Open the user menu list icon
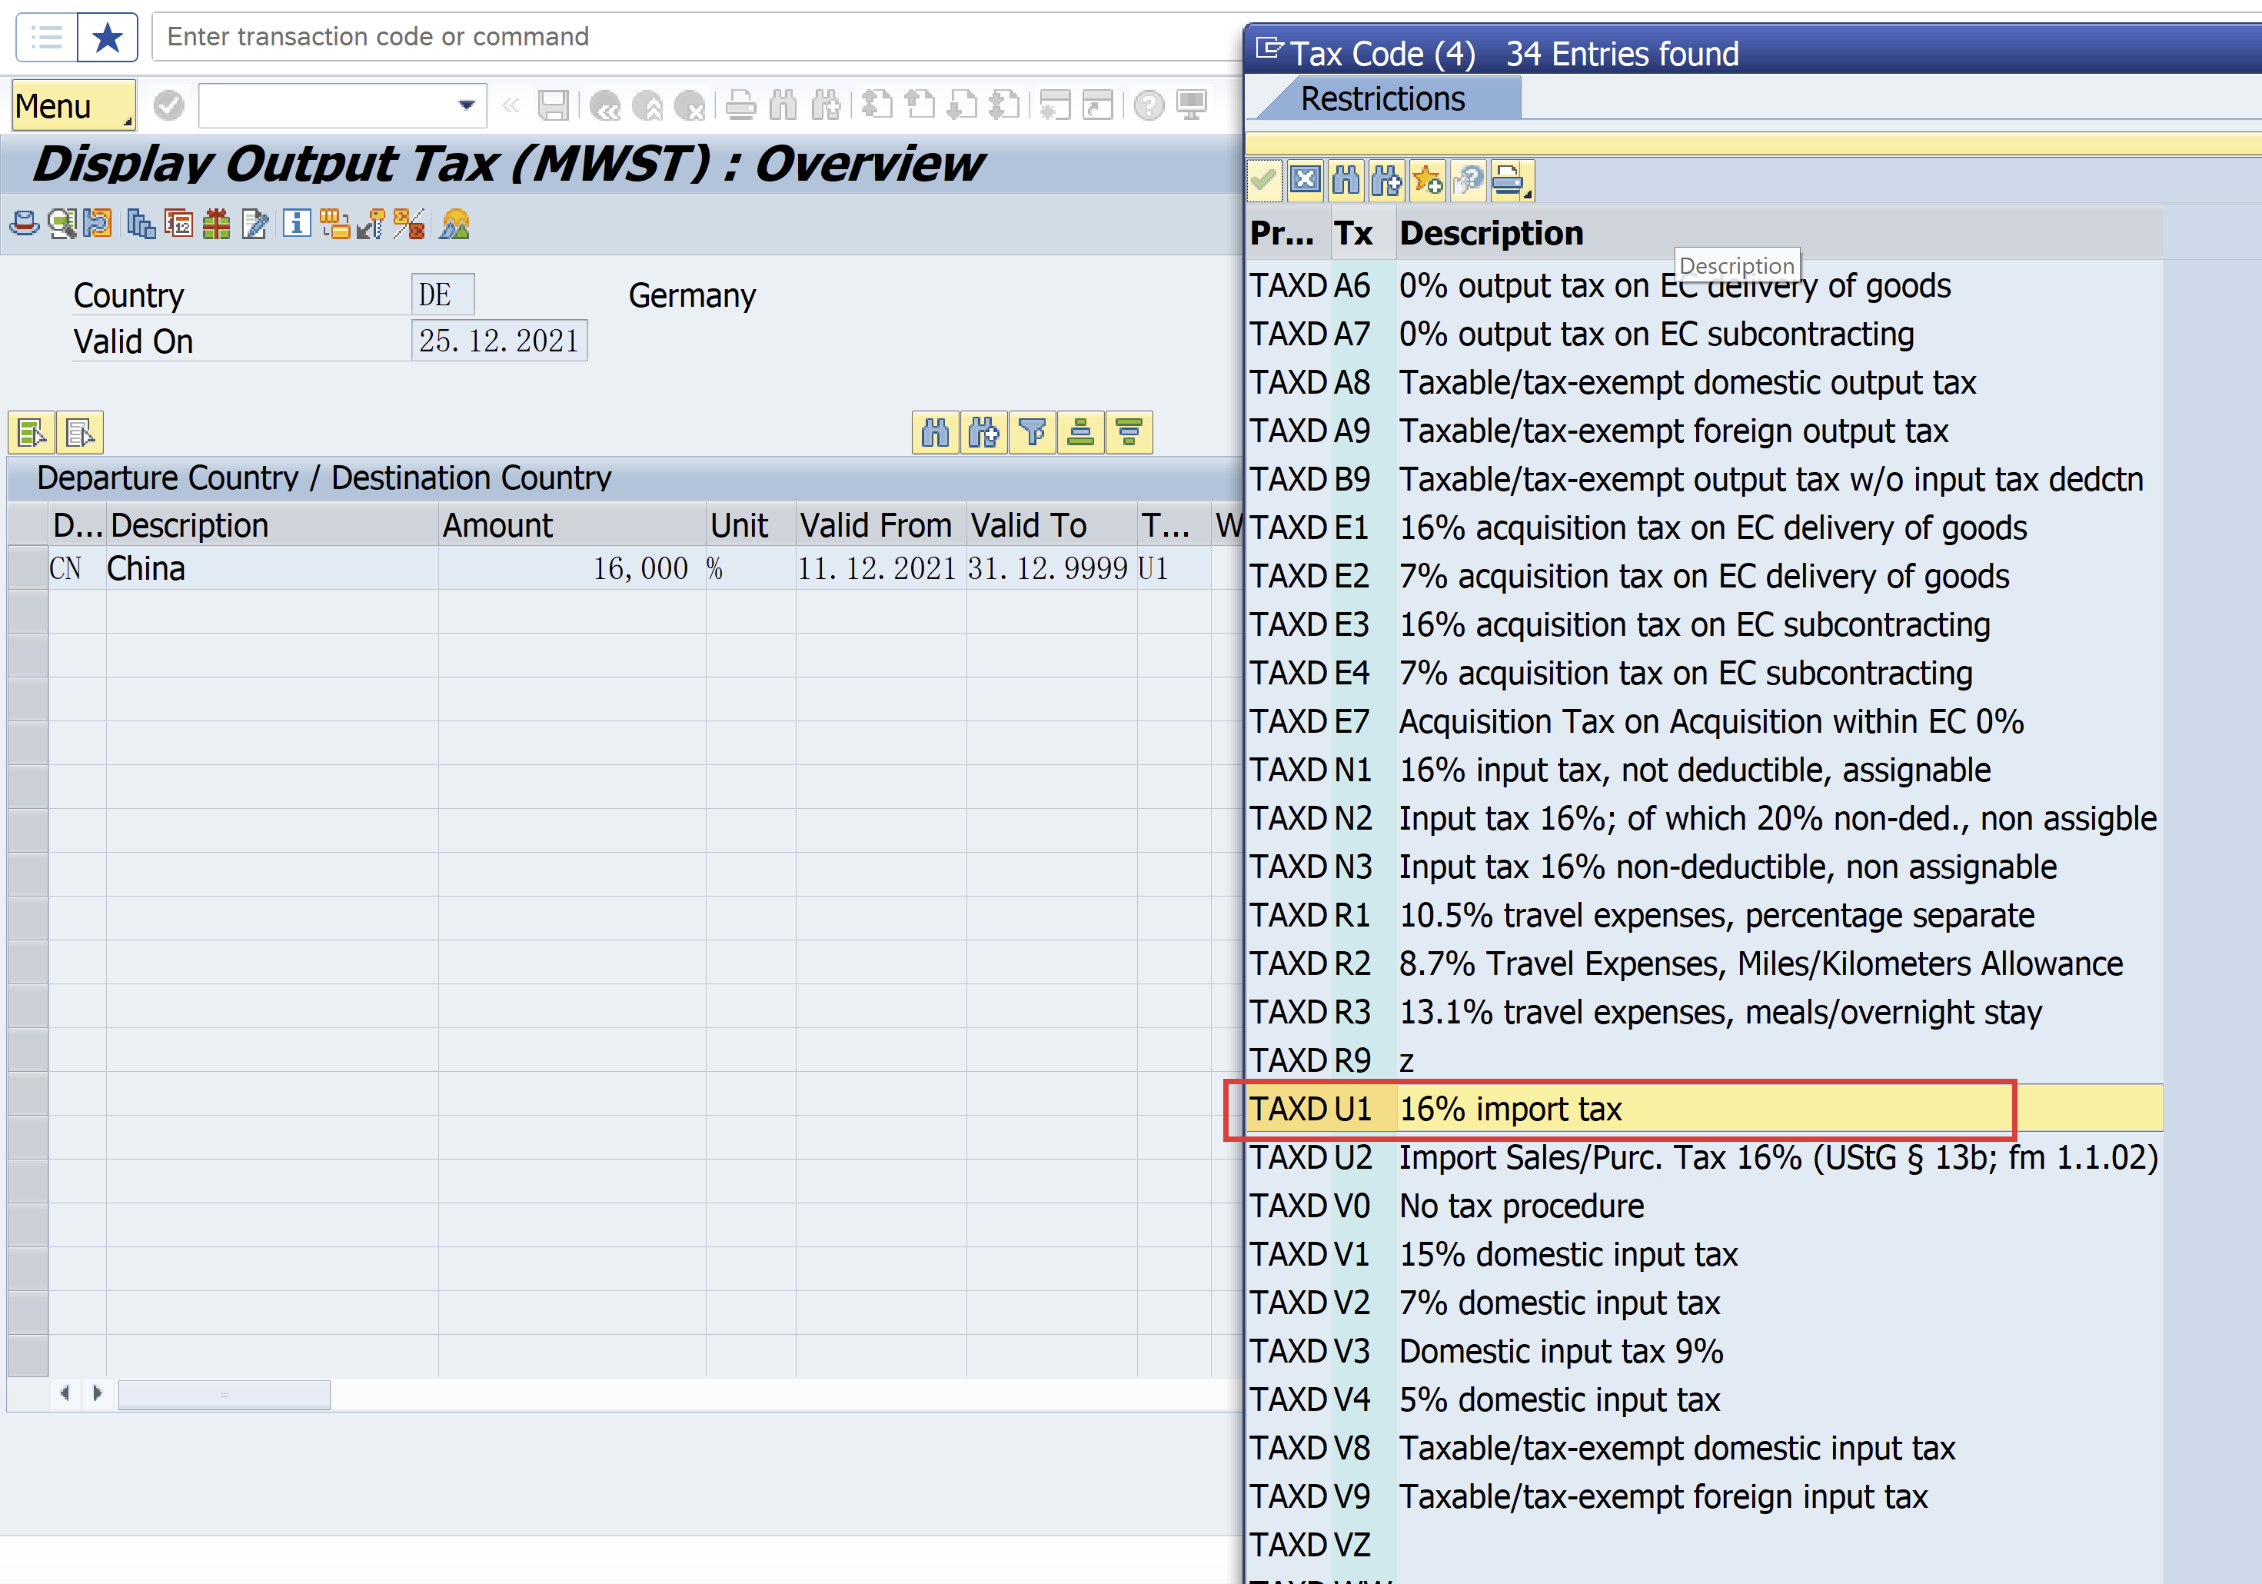 46,38
